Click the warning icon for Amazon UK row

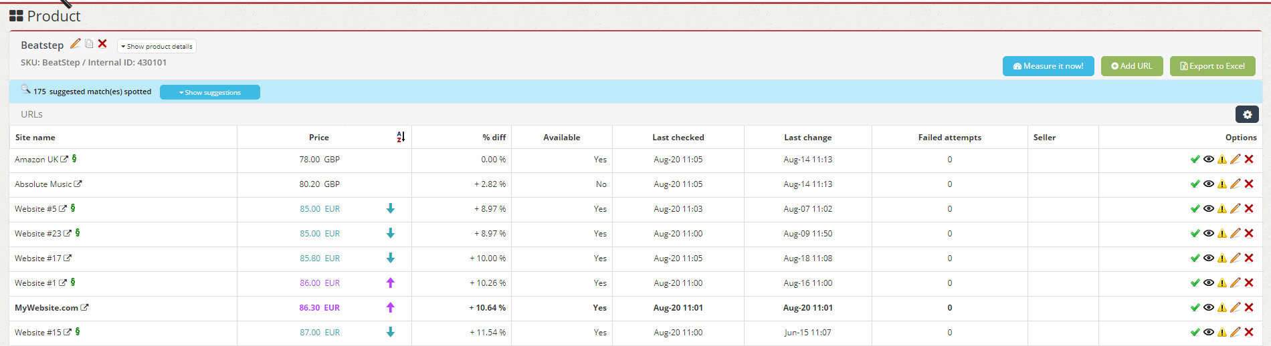coord(1222,159)
